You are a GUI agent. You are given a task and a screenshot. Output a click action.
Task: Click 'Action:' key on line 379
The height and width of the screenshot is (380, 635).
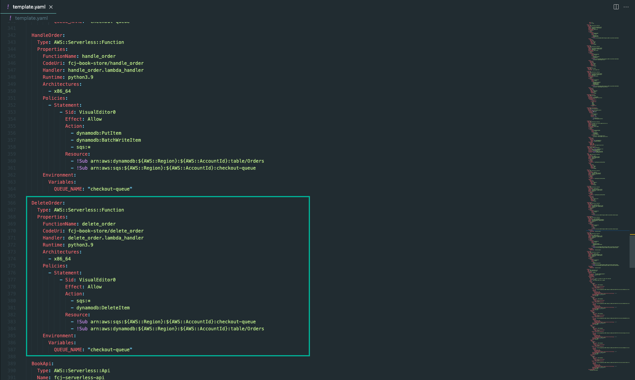coord(75,294)
